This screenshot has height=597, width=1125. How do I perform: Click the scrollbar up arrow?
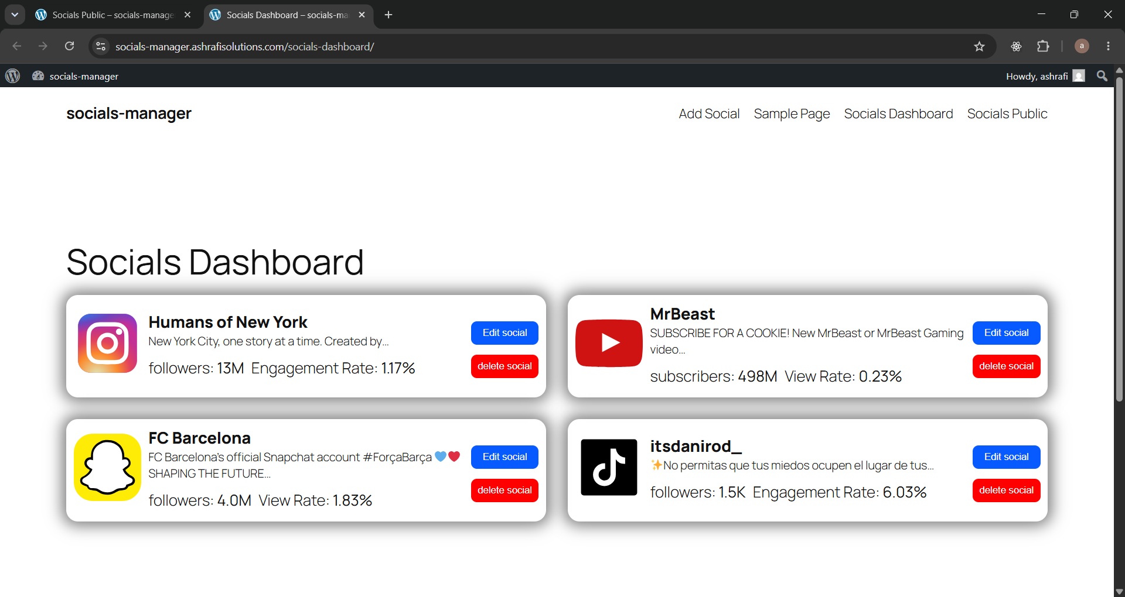point(1119,70)
